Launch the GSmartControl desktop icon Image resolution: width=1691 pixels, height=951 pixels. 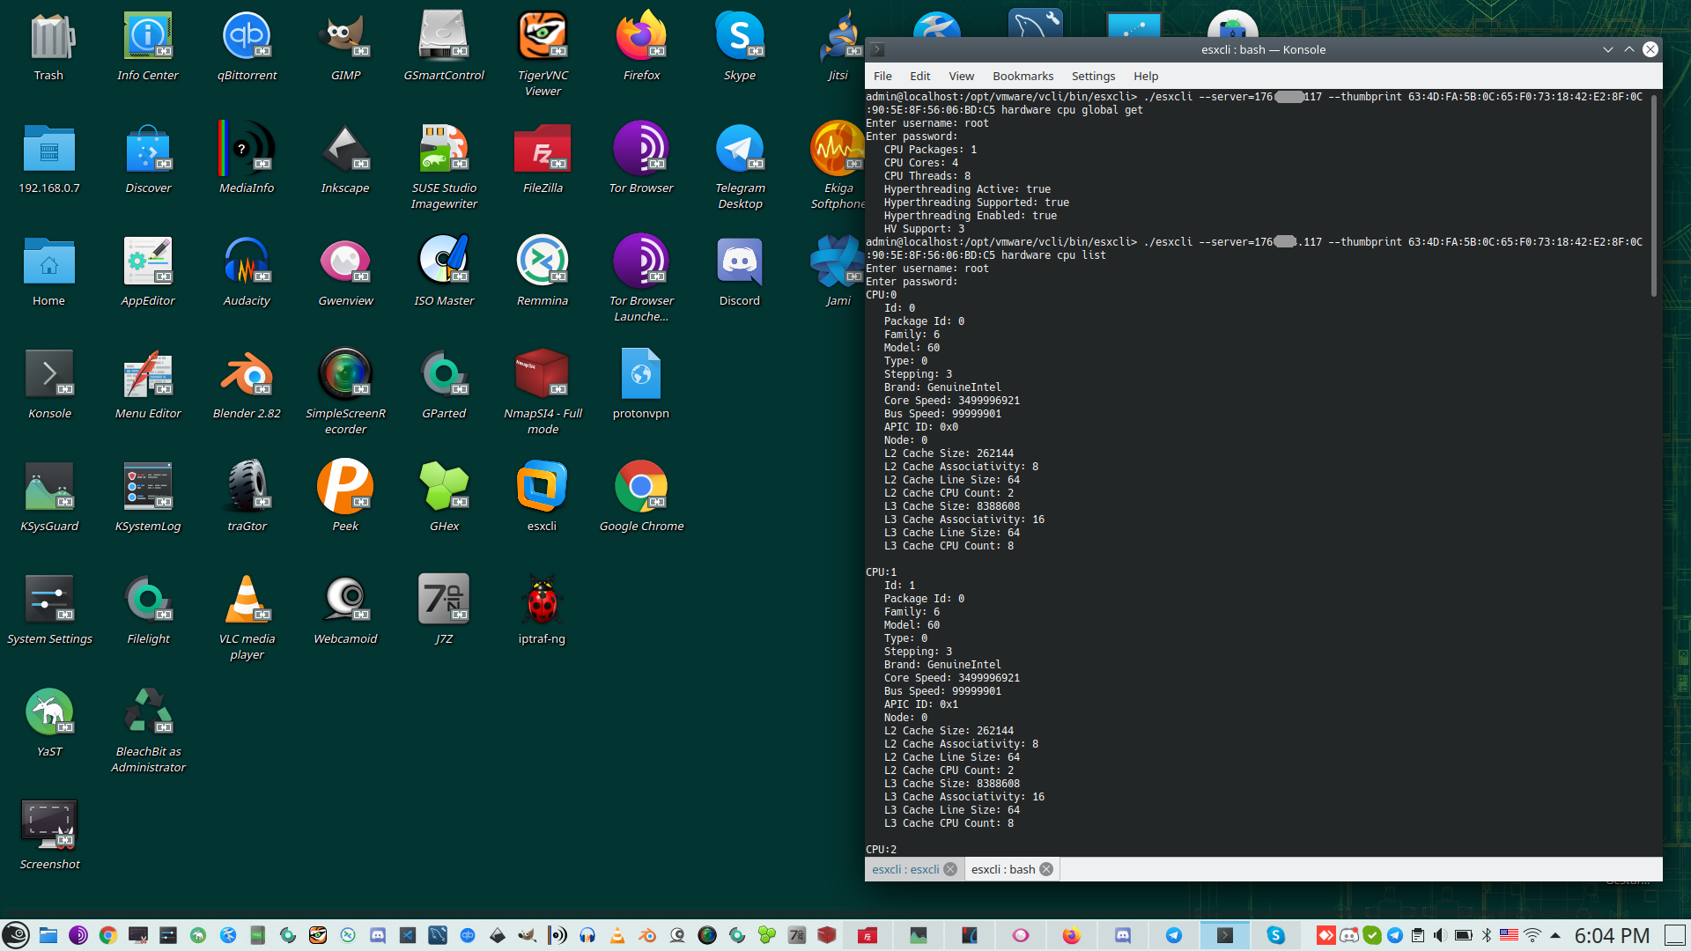[444, 37]
